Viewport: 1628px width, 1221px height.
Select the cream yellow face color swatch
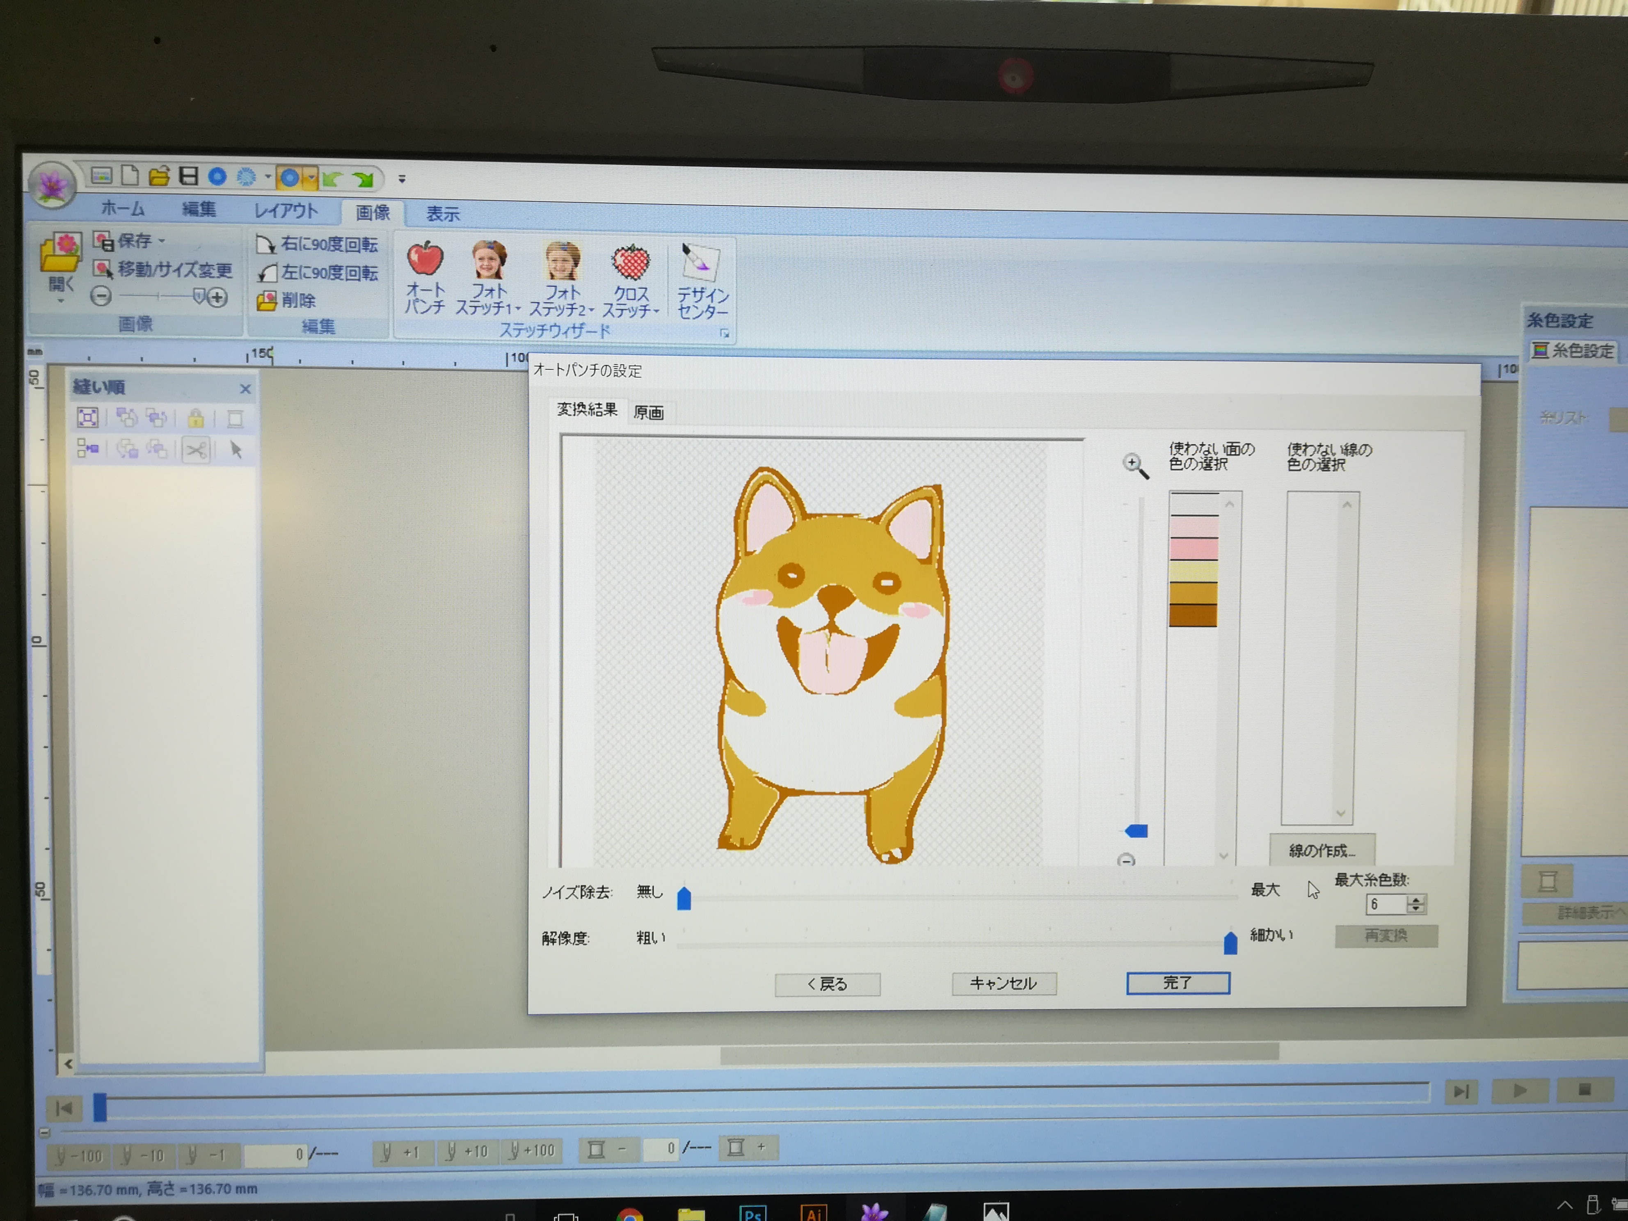1193,572
